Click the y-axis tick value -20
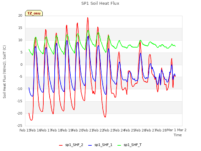 tap(19, 113)
